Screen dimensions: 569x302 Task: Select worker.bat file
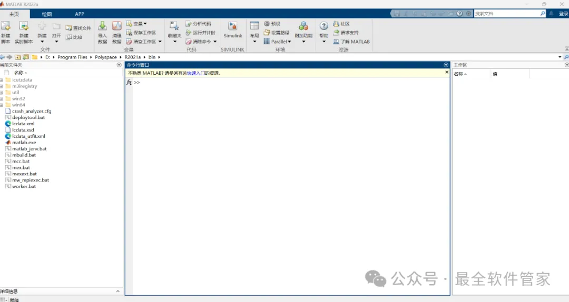[24, 186]
